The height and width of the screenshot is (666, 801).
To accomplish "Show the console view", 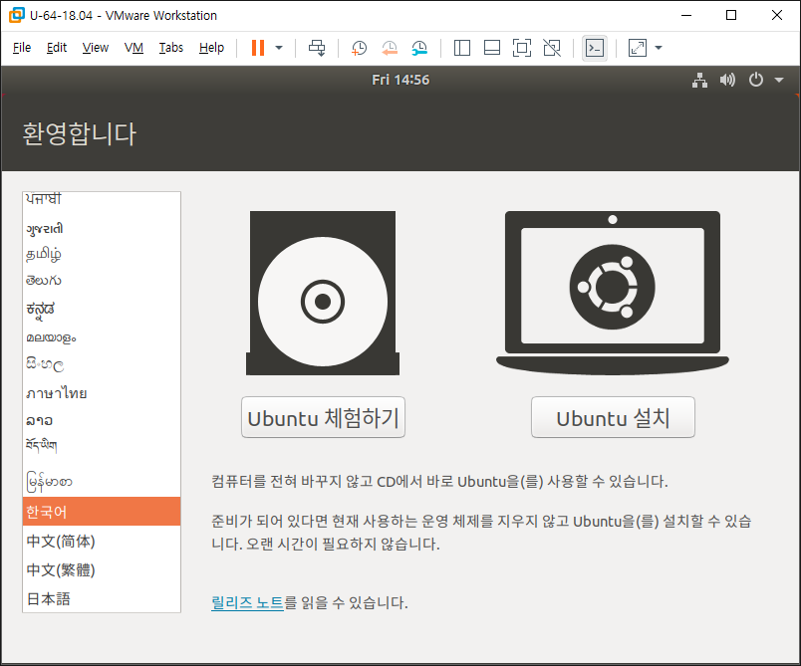I will click(x=595, y=48).
